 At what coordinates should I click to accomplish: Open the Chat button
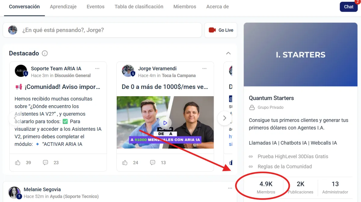point(349,7)
